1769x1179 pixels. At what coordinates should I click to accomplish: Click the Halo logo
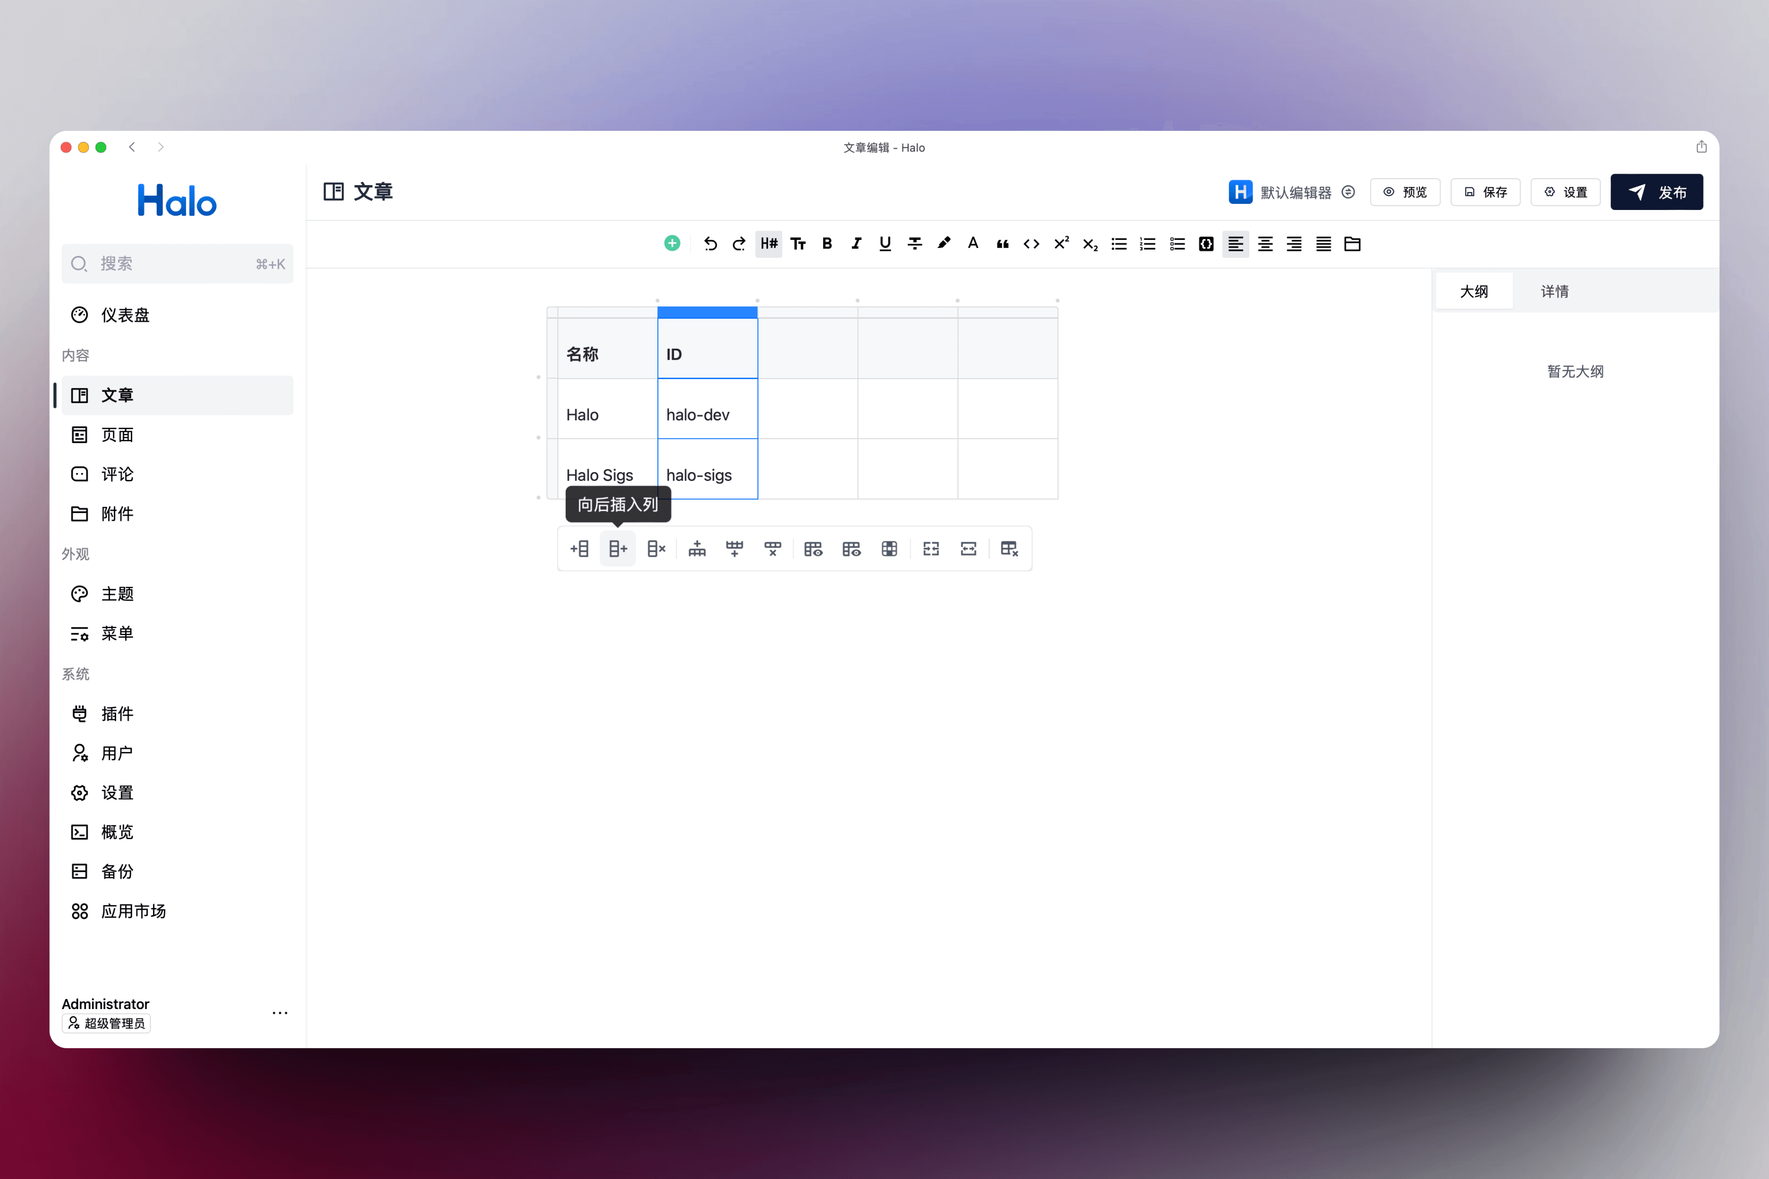coord(177,201)
